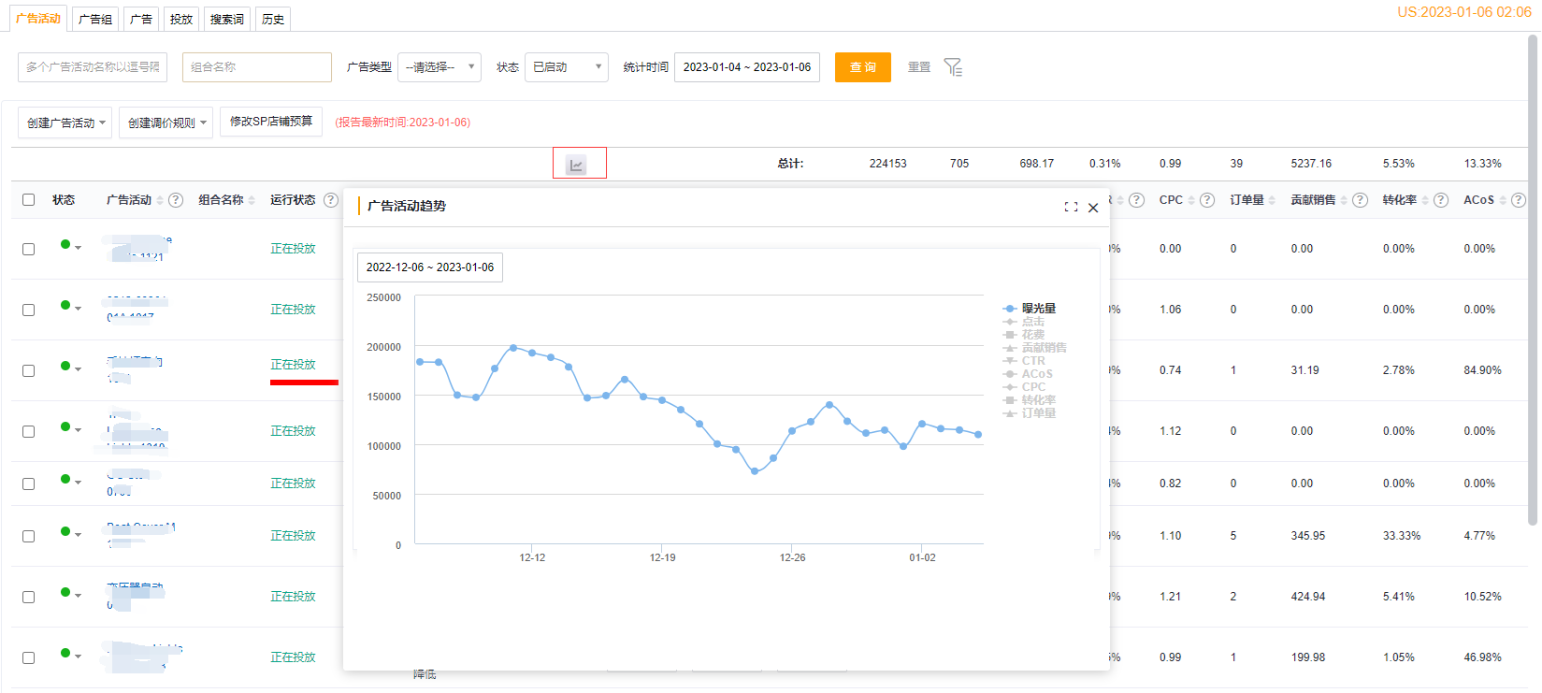This screenshot has height=693, width=1542.
Task: Switch to the 历史 tab
Action: pyautogui.click(x=273, y=19)
